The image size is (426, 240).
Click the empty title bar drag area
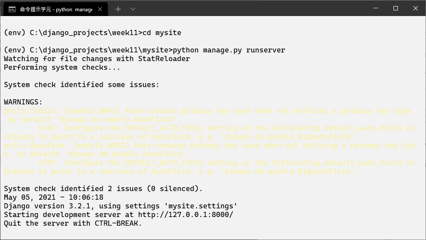coord(251,9)
